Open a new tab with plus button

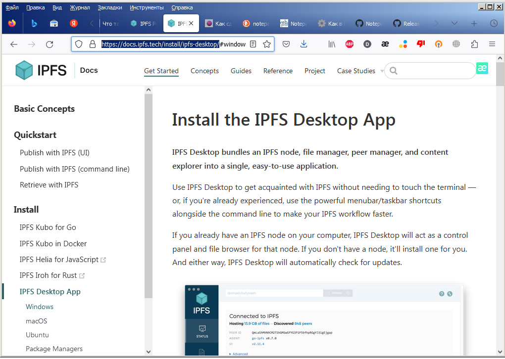[x=474, y=23]
